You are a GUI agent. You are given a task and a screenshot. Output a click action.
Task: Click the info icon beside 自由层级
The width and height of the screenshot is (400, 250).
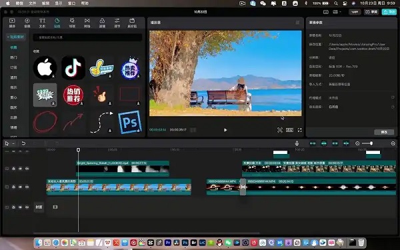pos(393,107)
